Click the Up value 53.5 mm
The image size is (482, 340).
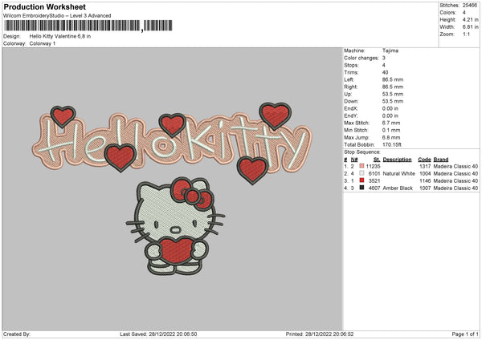tap(393, 94)
